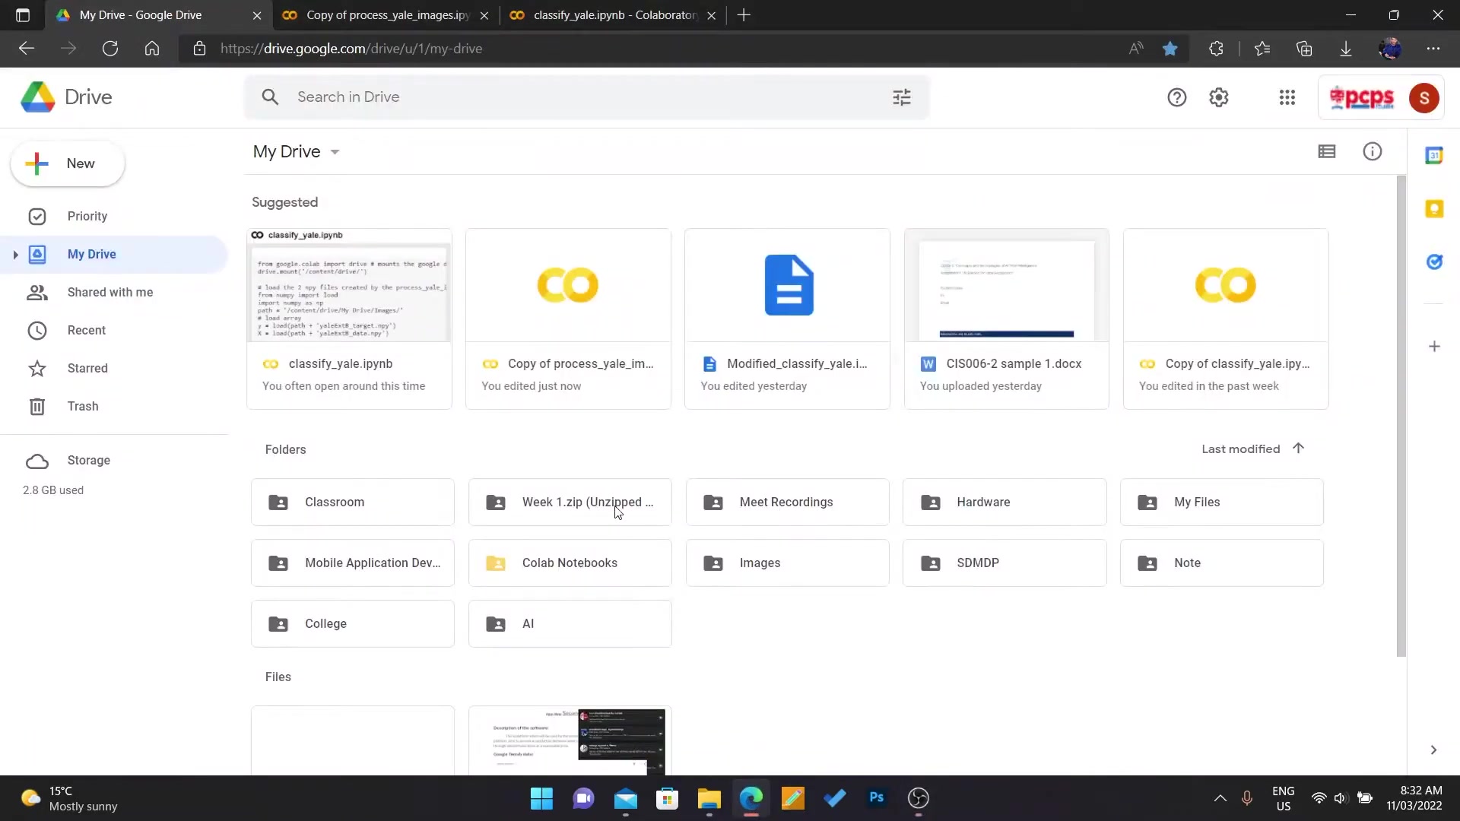
Task: Click Last modified sort label
Action: point(1240,449)
